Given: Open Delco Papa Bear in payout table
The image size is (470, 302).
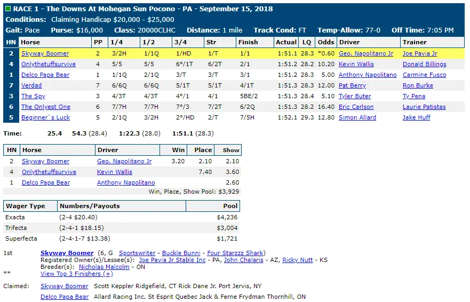Looking at the screenshot, I should 46,182.
